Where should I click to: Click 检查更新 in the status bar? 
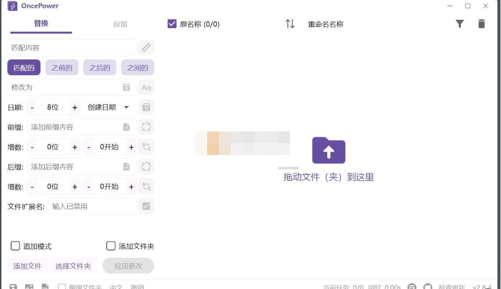[x=460, y=286]
